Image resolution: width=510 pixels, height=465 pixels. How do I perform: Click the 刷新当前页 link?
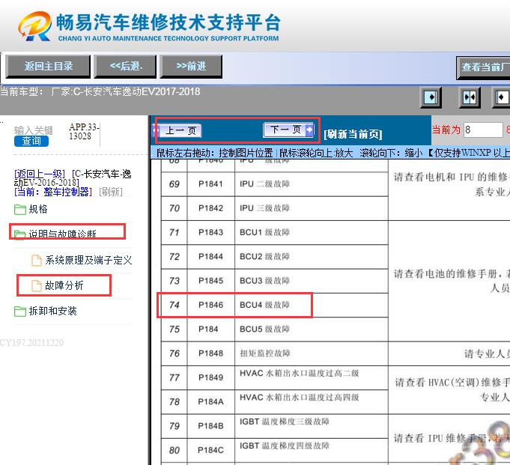353,134
